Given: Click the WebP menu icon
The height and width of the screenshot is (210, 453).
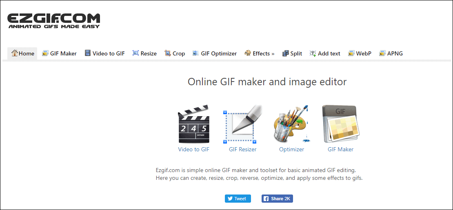Looking at the screenshot, I should tap(351, 53).
